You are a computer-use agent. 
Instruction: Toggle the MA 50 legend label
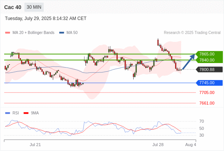click(x=72, y=33)
